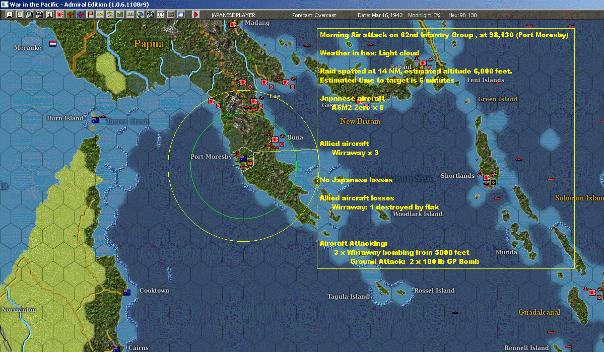Select the Japanese flag base at Madang
The height and width of the screenshot is (352, 604).
coord(233,24)
